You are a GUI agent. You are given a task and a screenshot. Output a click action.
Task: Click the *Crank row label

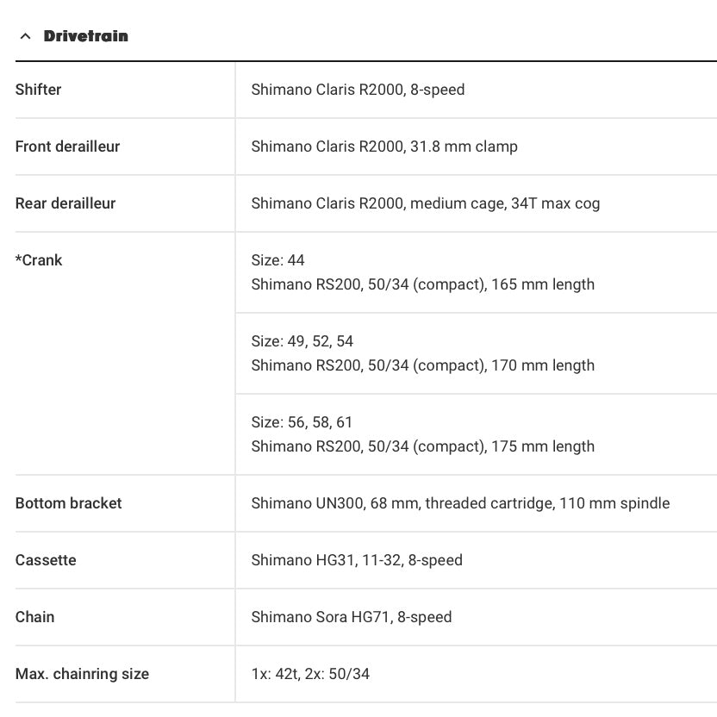(39, 260)
